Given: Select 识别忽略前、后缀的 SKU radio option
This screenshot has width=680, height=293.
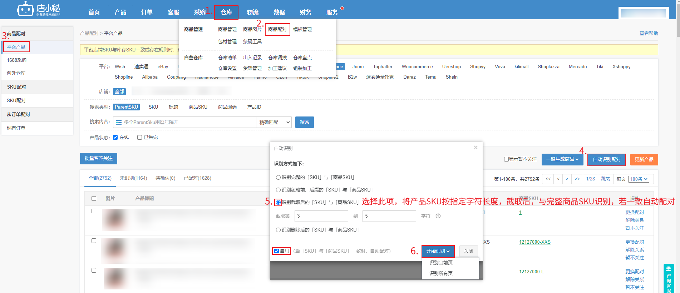Looking at the screenshot, I should click(x=278, y=190).
